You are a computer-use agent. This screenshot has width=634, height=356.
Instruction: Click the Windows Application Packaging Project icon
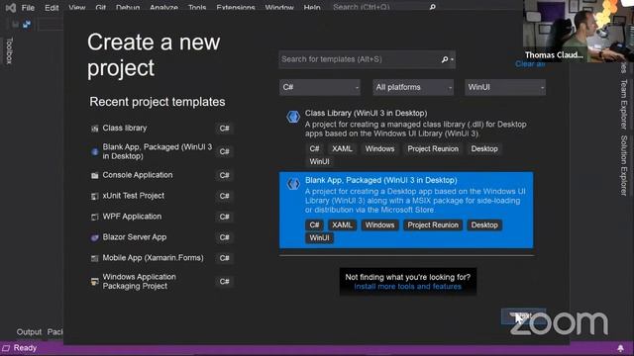point(95,281)
